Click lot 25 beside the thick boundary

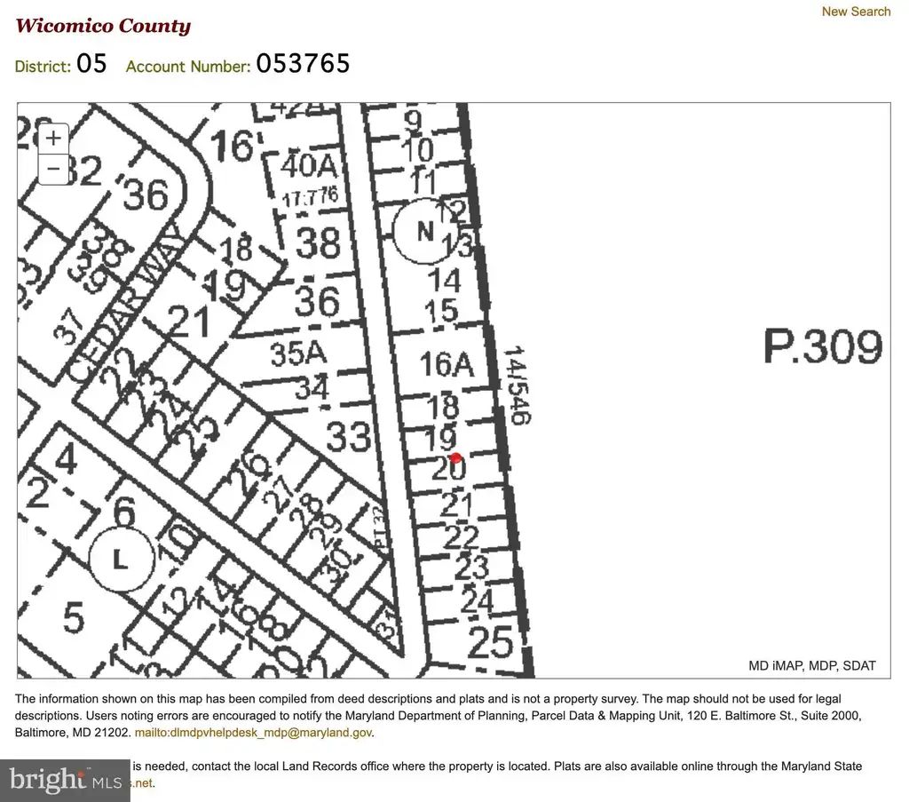click(x=490, y=642)
